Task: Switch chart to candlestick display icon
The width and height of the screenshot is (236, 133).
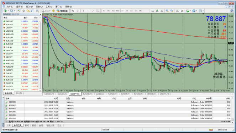Action: [157, 11]
